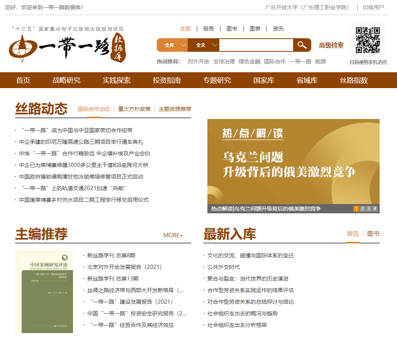397x347 pixels.
Task: Click hot word 绿色金融
Action: (249, 61)
